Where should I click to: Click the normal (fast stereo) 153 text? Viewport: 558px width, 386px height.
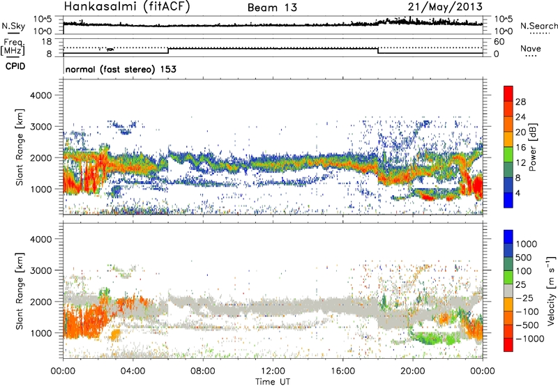click(121, 69)
